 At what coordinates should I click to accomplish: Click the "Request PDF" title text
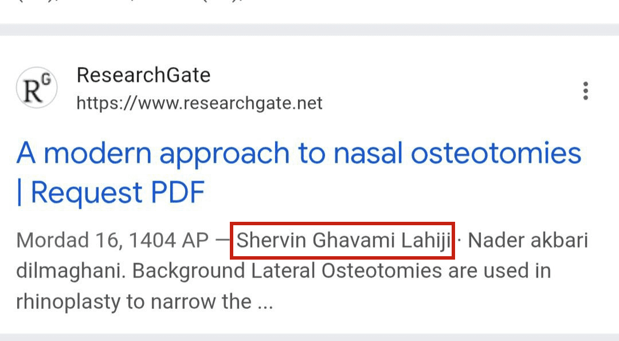[x=117, y=193]
